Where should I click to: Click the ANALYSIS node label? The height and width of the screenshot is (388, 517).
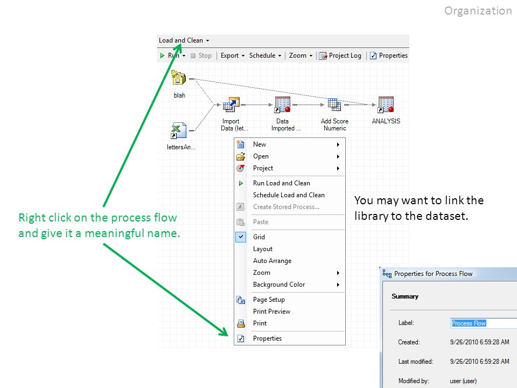click(x=386, y=121)
